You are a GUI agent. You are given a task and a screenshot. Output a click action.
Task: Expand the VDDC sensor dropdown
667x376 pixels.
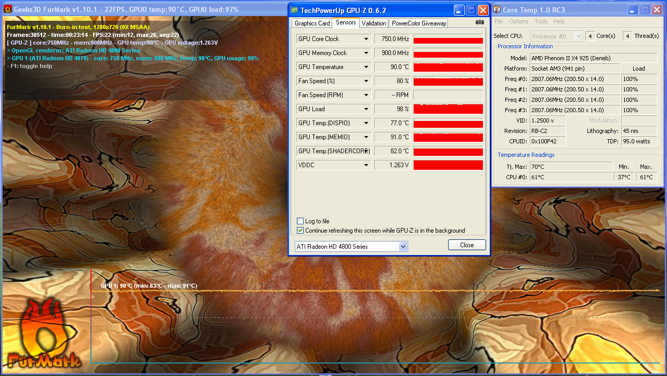[x=367, y=165]
